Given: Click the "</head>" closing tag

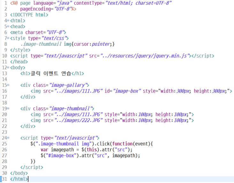Looking at the screenshot, I should pos(19,62).
